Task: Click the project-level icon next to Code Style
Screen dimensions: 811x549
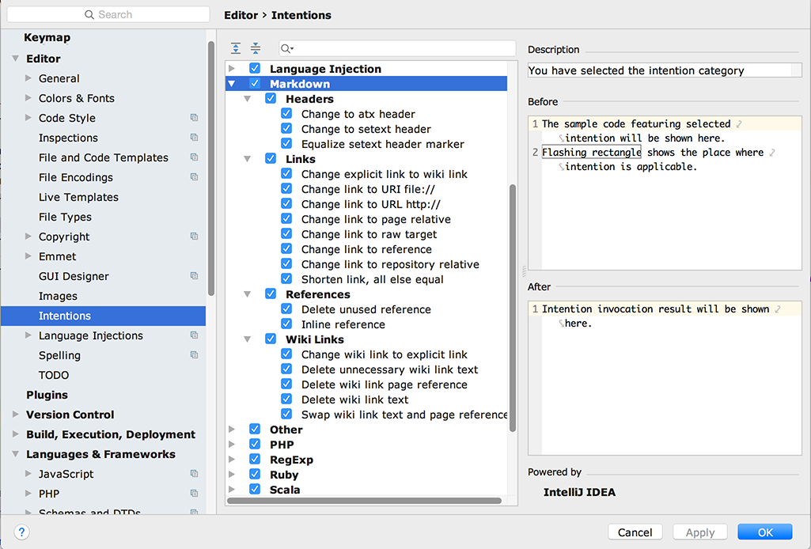Action: pyautogui.click(x=194, y=118)
